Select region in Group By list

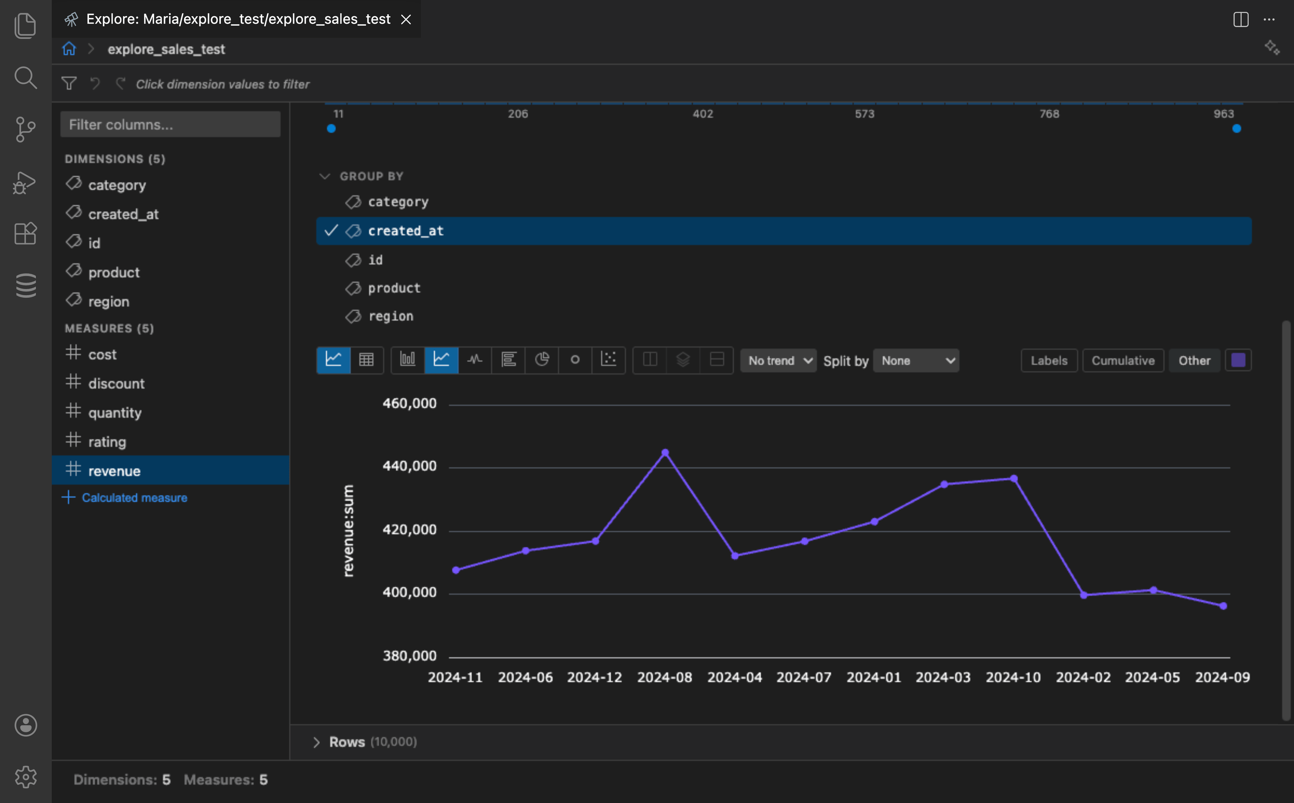pyautogui.click(x=390, y=316)
